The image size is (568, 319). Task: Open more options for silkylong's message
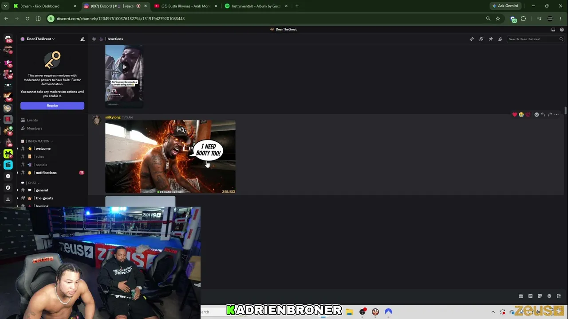point(556,115)
